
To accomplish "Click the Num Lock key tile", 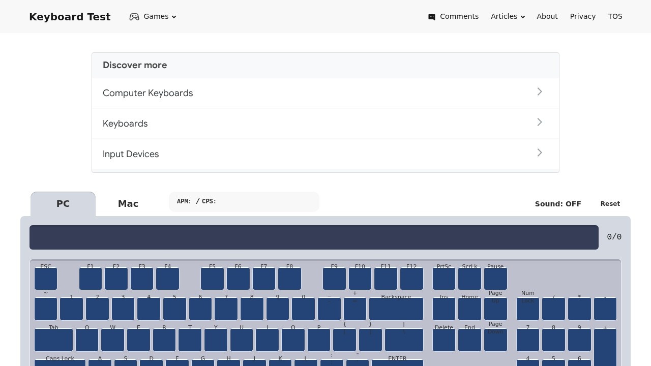I will pos(527,309).
